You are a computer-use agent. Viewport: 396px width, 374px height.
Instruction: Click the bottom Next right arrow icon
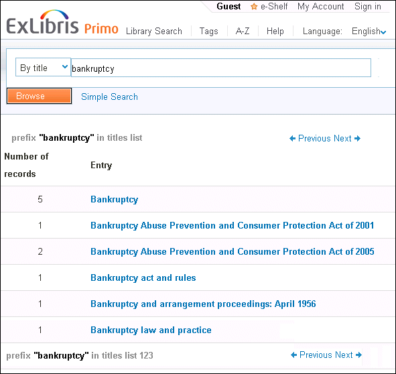(x=358, y=355)
